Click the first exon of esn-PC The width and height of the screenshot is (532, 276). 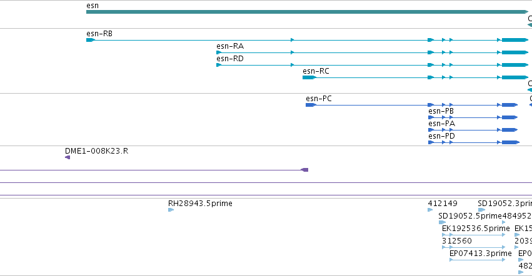311,105
